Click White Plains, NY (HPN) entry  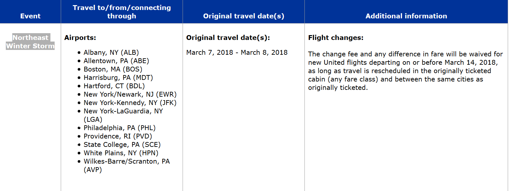tap(121, 153)
